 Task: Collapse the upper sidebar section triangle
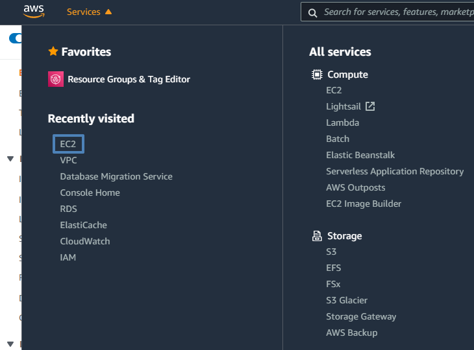(10, 159)
